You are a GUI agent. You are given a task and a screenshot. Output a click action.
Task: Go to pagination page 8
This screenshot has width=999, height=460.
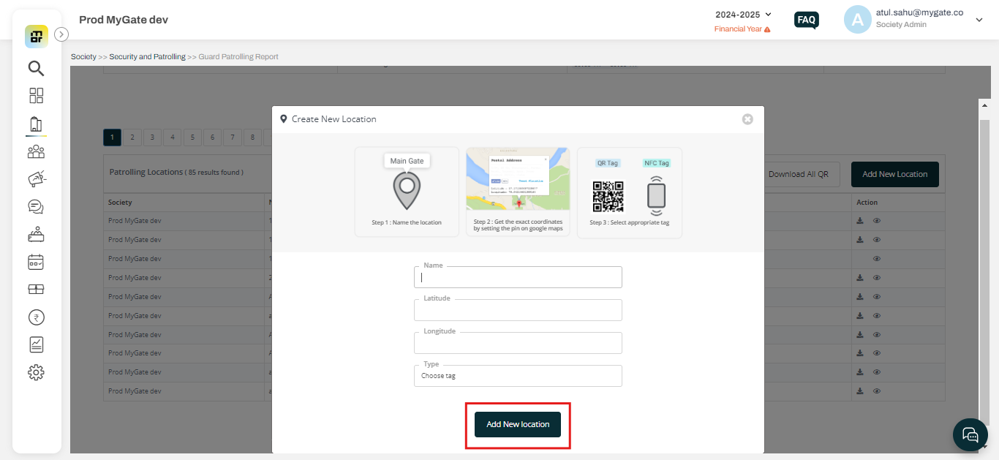coord(252,137)
